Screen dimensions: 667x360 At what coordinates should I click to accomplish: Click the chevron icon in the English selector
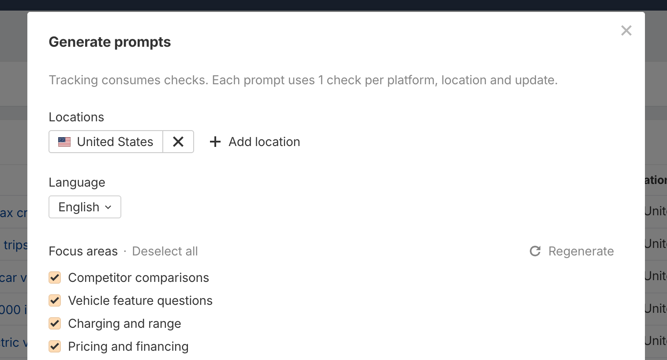click(109, 207)
